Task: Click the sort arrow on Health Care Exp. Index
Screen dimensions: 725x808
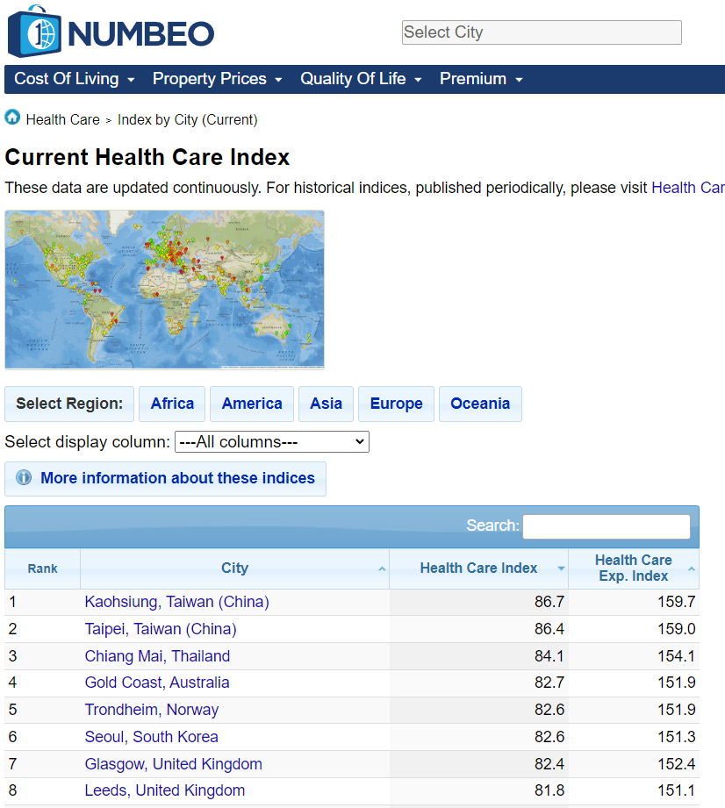Action: click(690, 568)
